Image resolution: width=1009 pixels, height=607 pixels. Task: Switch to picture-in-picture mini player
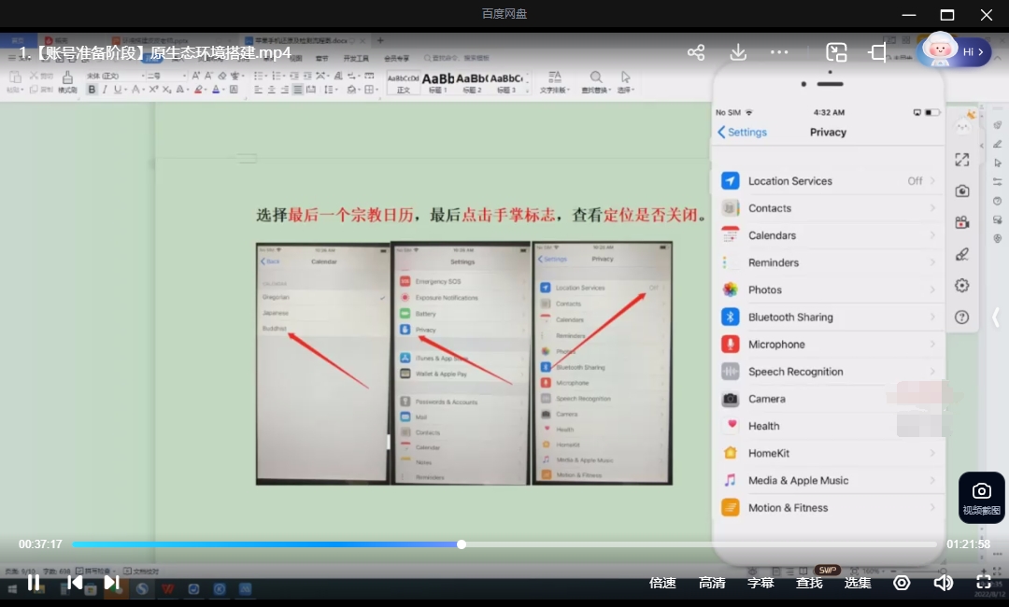836,52
